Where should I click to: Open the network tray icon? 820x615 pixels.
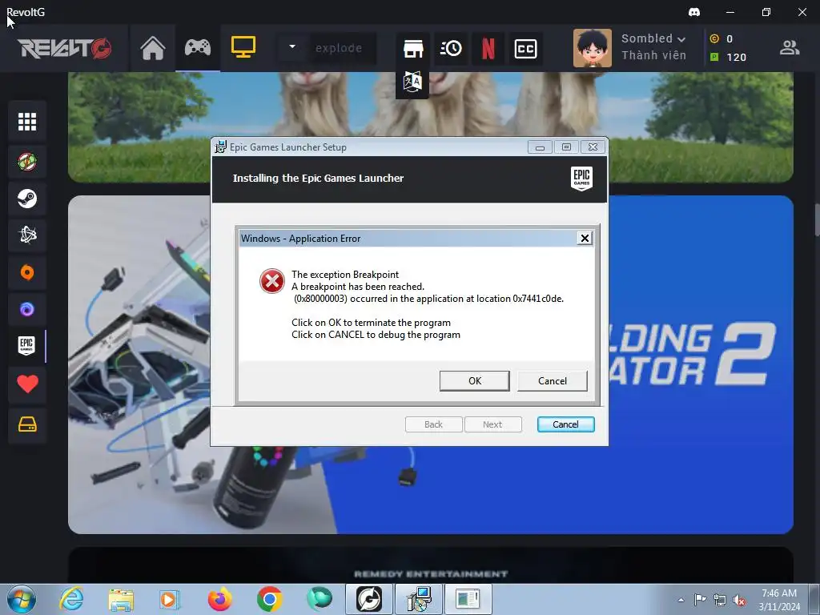click(x=720, y=600)
